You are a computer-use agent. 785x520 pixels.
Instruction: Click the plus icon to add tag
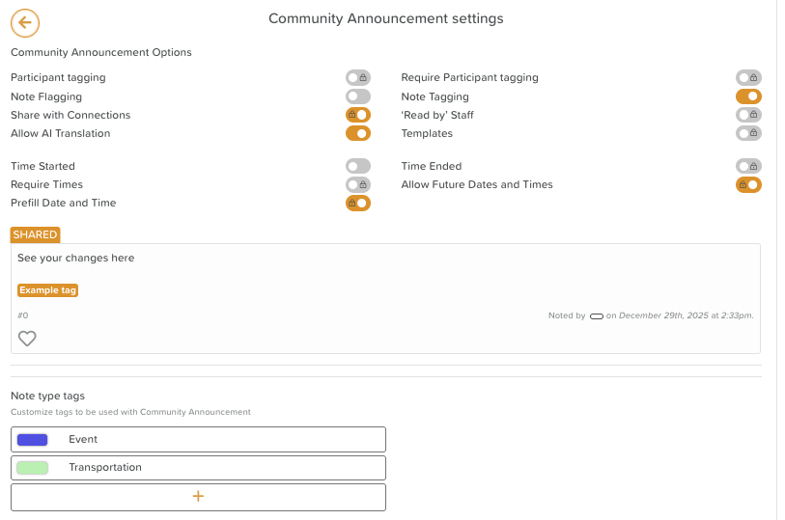point(198,496)
